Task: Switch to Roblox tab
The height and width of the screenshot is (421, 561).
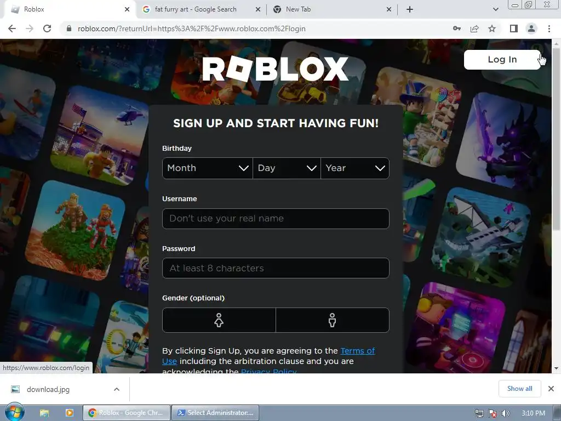Action: pyautogui.click(x=68, y=9)
